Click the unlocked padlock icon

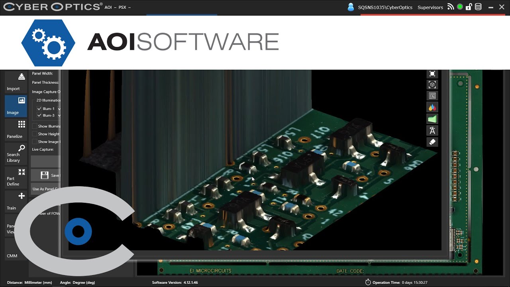[469, 7]
